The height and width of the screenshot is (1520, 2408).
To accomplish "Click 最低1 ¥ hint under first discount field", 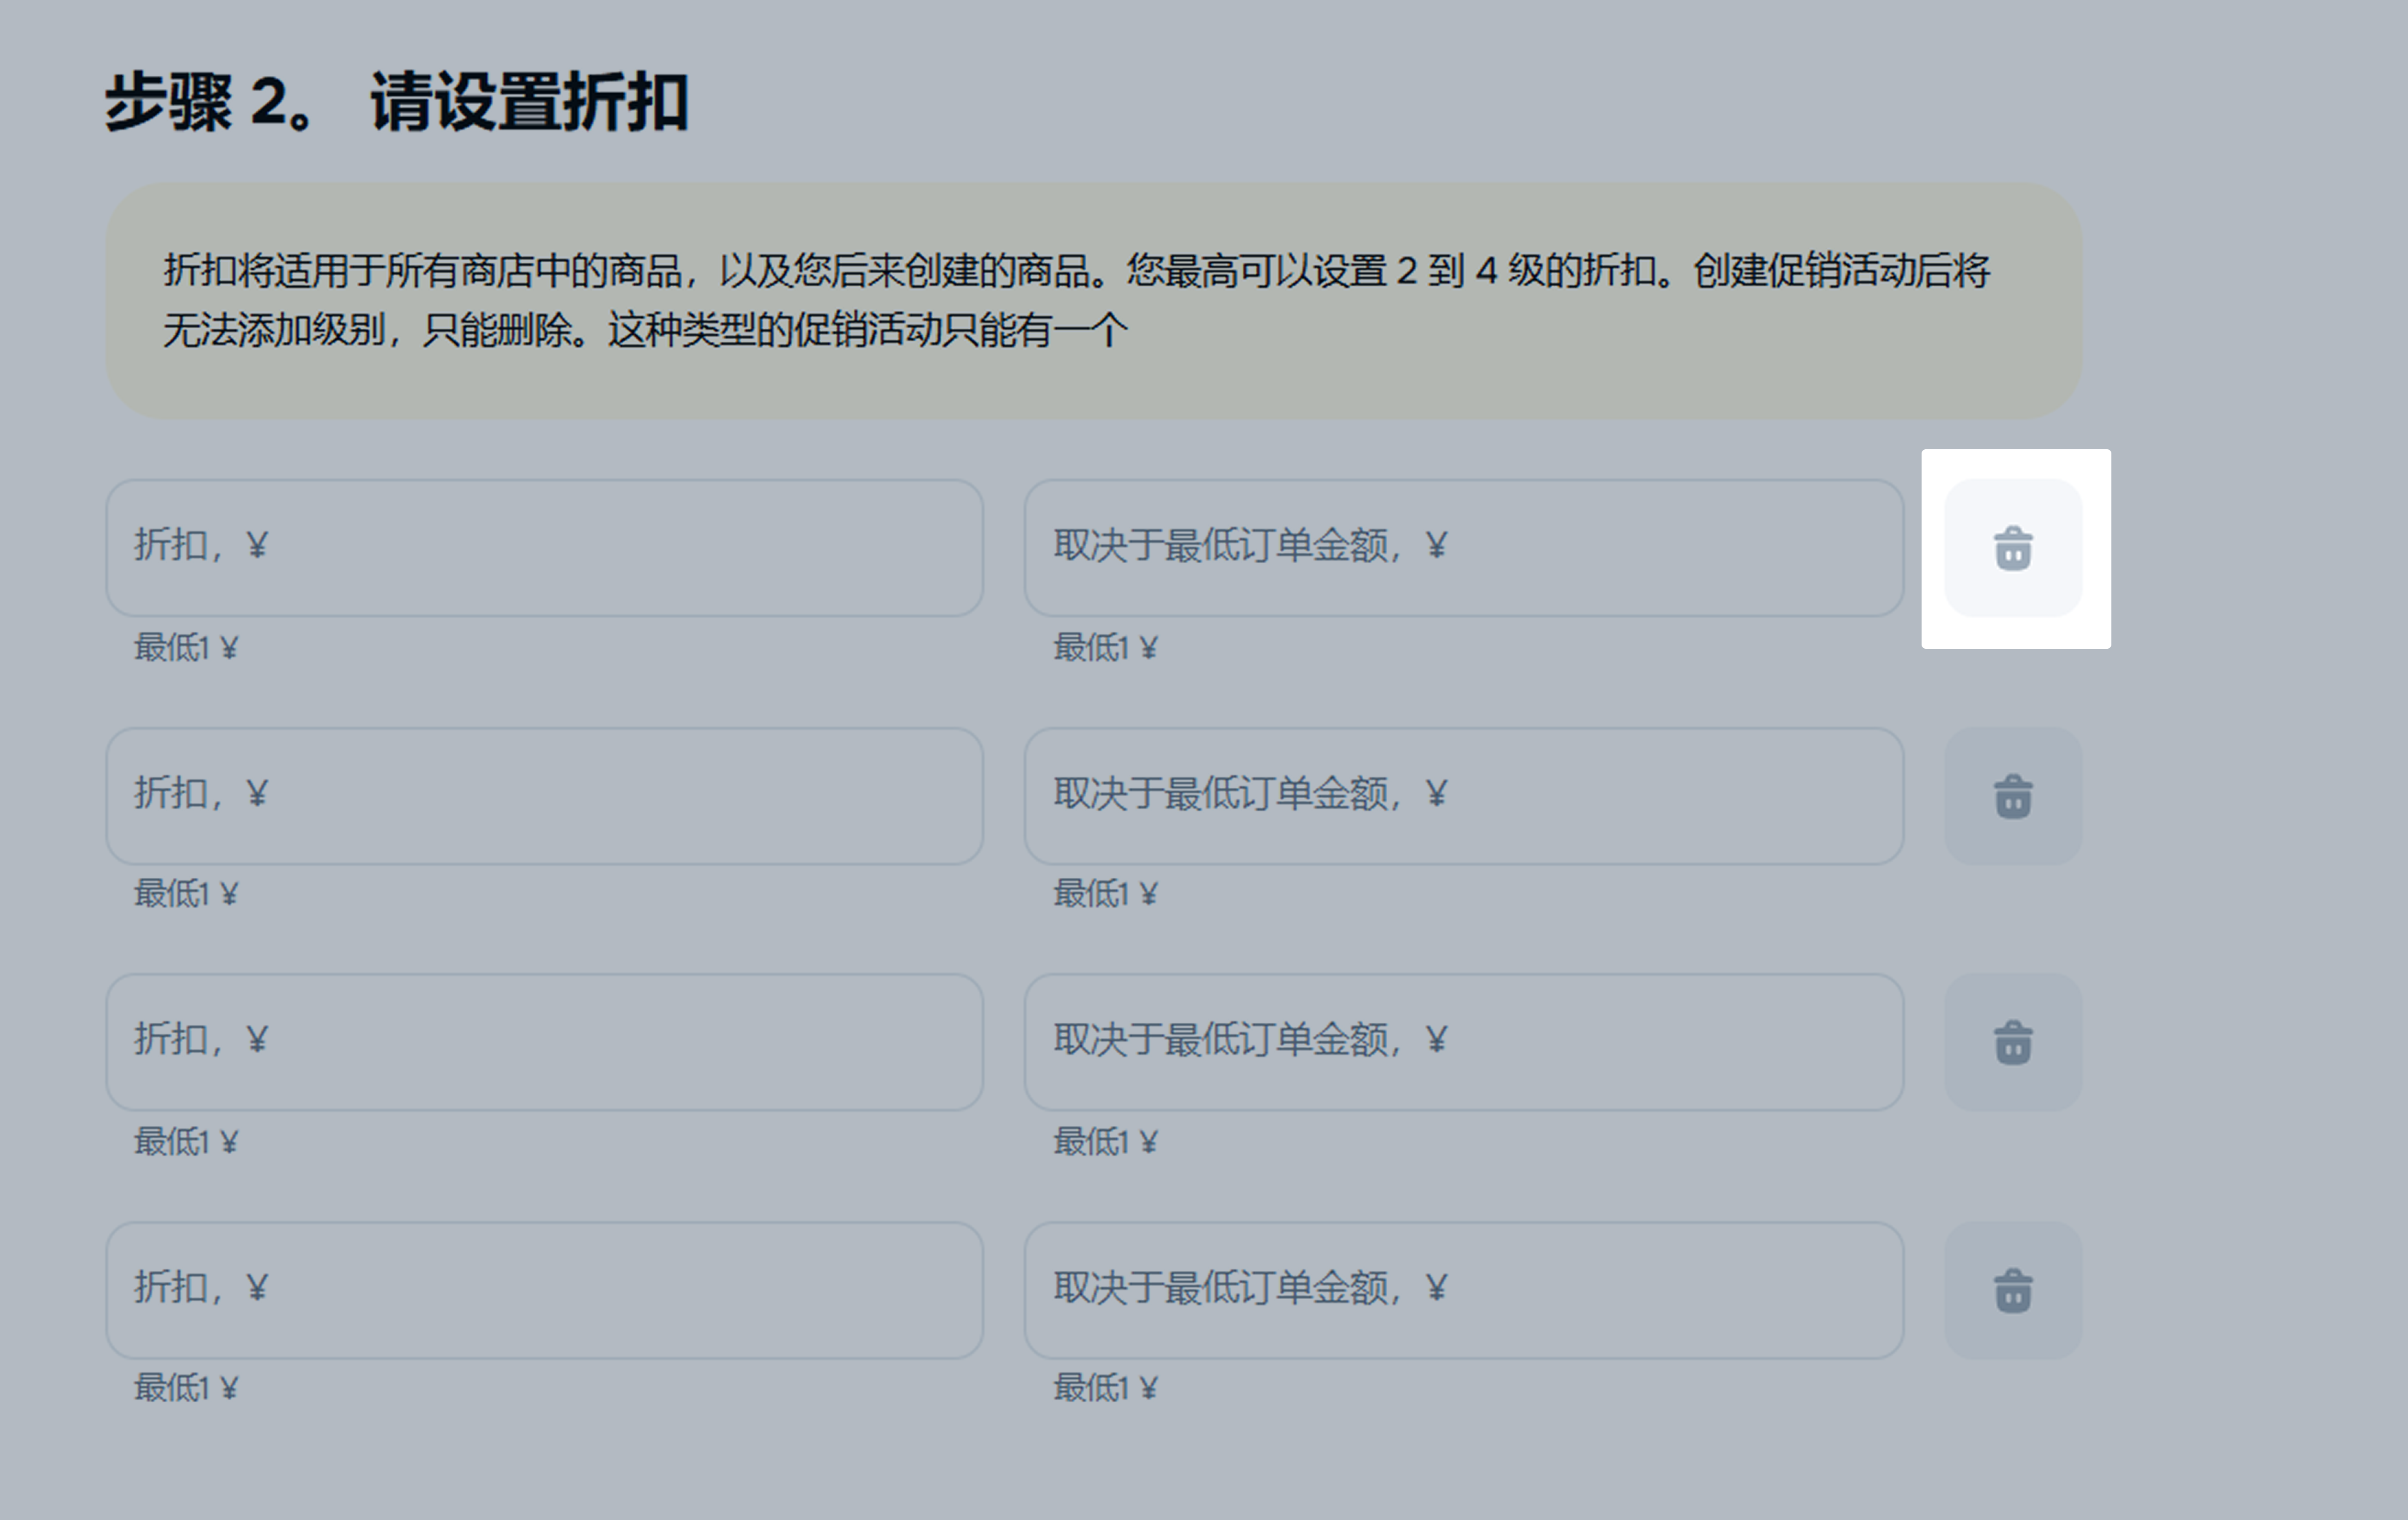I will tap(186, 648).
